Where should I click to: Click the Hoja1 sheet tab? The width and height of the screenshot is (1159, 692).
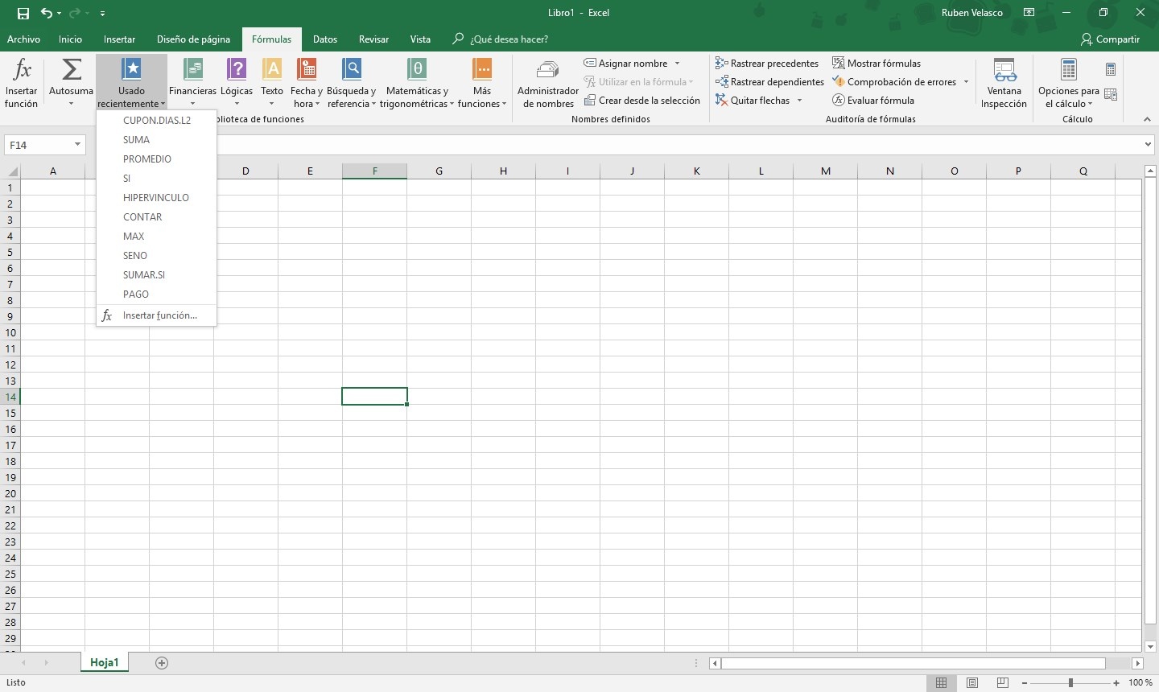pos(105,662)
